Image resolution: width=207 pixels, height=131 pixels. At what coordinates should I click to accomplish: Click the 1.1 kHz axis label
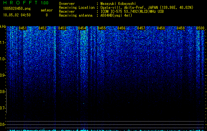tap(2, 43)
